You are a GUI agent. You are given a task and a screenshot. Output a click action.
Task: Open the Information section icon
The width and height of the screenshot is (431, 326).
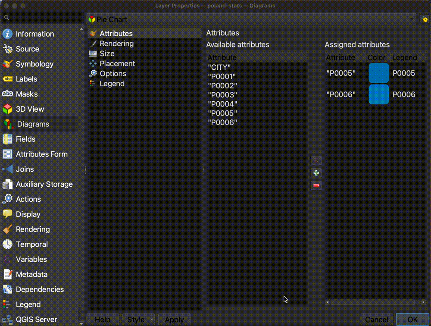click(7, 34)
